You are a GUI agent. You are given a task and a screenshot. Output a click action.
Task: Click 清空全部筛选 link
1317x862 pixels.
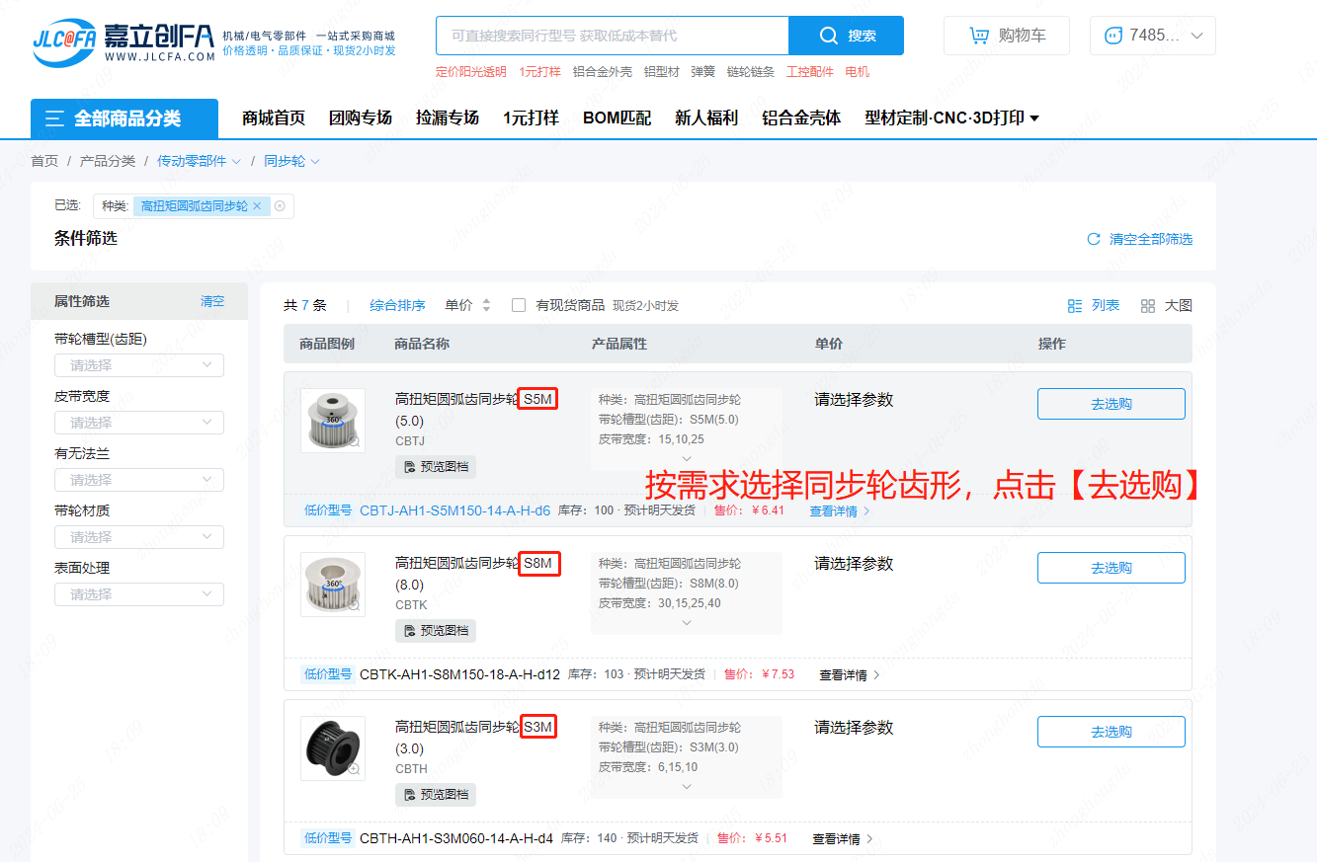1151,239
